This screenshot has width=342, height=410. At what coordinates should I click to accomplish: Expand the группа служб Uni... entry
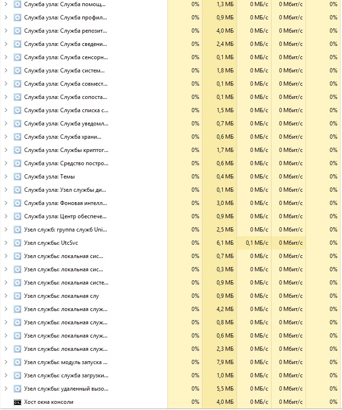click(x=6, y=230)
